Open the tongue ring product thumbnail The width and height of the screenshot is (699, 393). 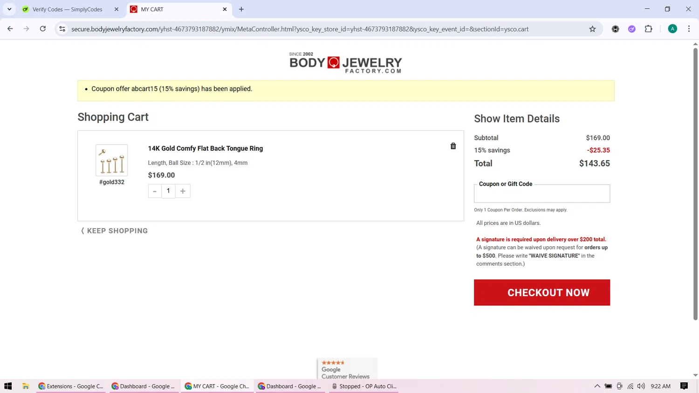tap(112, 160)
